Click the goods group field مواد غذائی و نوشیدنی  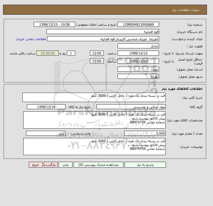pyautogui.click(x=131, y=107)
